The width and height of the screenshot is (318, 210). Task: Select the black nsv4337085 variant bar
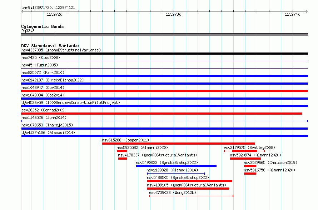(x=164, y=54)
